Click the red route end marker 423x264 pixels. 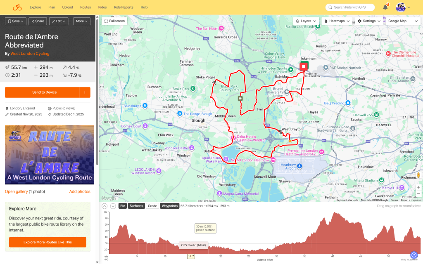pyautogui.click(x=304, y=66)
